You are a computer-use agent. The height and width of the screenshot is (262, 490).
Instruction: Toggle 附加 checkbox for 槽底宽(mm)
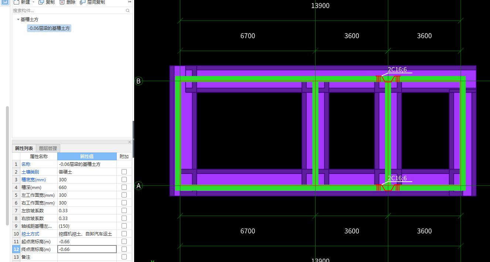(124, 179)
